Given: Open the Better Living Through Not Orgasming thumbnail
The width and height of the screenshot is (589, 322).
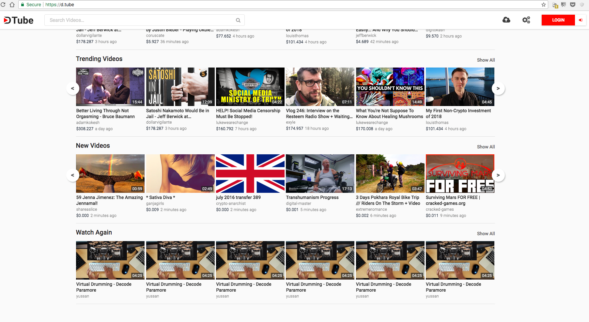Looking at the screenshot, I should 110,87.
